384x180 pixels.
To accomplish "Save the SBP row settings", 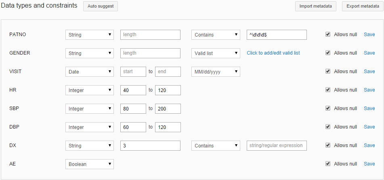I will point(369,108).
